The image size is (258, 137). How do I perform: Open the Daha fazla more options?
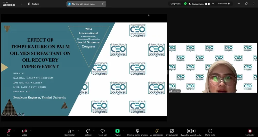pyautogui.click(x=210, y=131)
